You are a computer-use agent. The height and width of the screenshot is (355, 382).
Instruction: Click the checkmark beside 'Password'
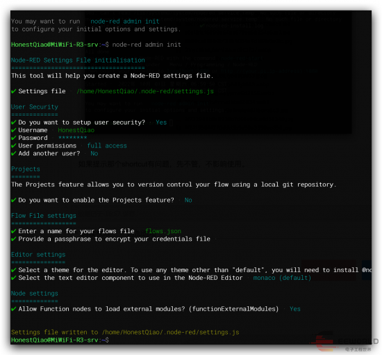[14, 138]
